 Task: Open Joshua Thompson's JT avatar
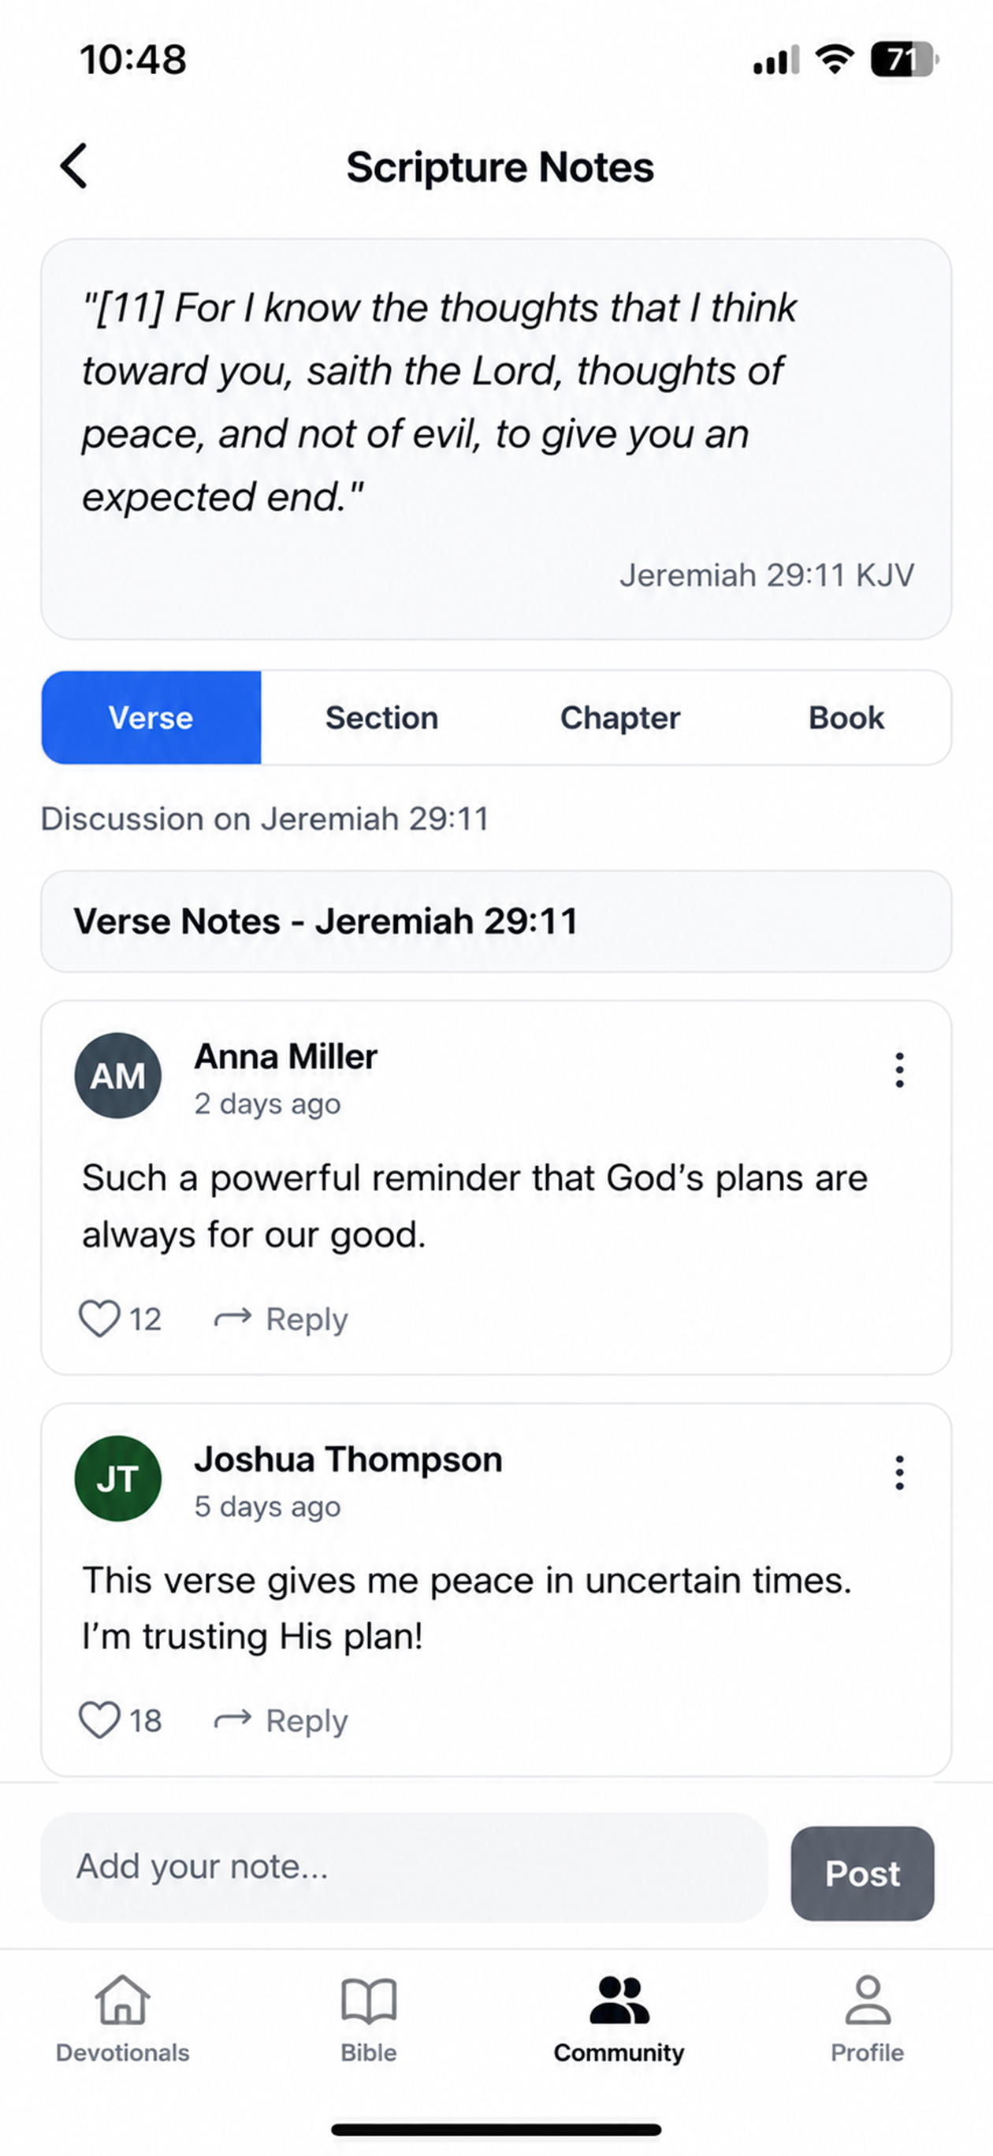(x=118, y=1478)
